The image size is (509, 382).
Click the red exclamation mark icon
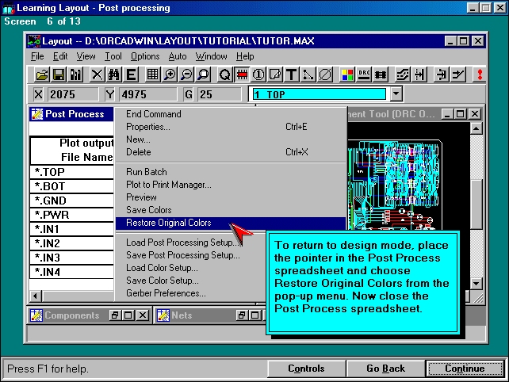pyautogui.click(x=479, y=74)
